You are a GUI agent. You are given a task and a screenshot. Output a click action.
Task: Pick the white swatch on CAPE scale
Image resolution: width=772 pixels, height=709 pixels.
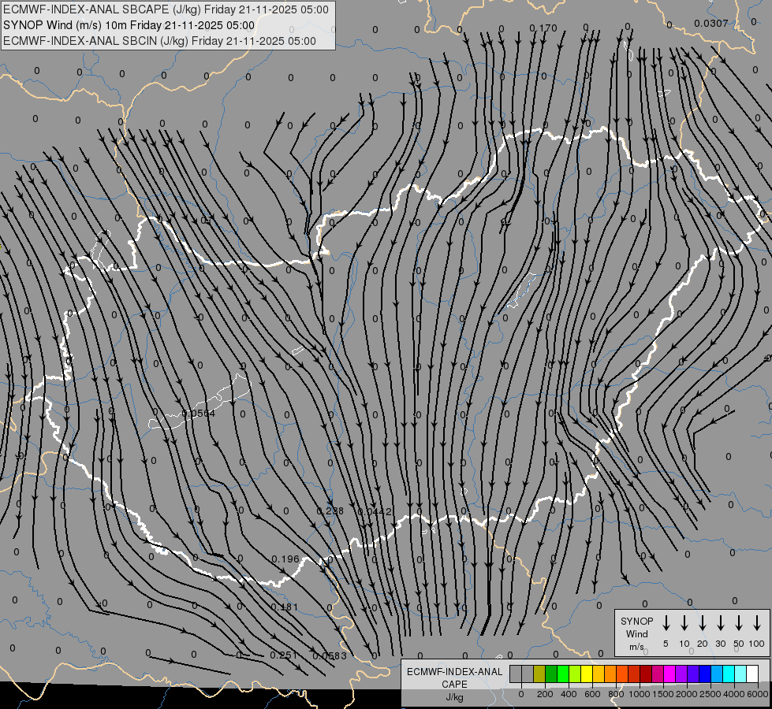click(x=752, y=674)
